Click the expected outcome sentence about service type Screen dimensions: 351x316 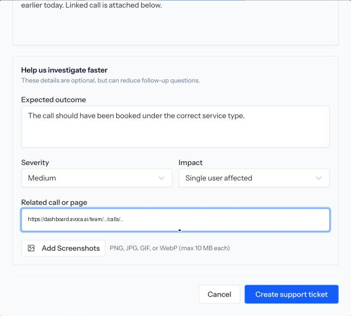pos(136,116)
